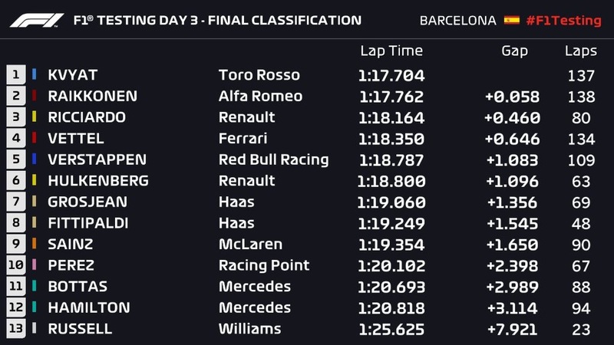The image size is (614, 345).
Task: Click the Gap column header
Action: pyautogui.click(x=514, y=51)
